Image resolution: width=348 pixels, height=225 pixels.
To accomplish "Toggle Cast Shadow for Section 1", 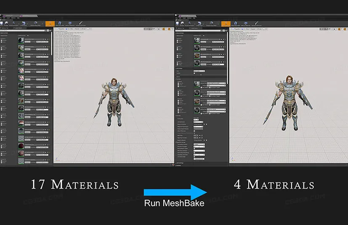I will click(201, 96).
